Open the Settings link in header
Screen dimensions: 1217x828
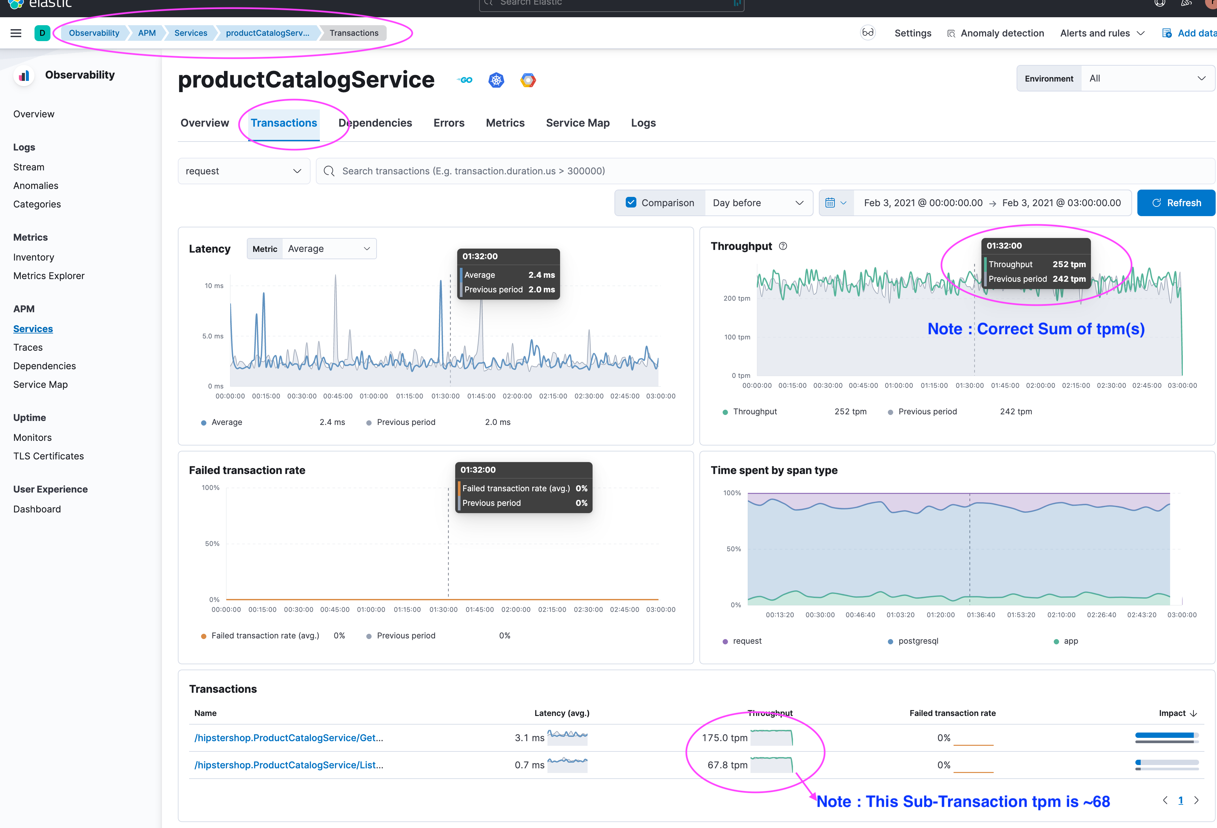(x=913, y=33)
